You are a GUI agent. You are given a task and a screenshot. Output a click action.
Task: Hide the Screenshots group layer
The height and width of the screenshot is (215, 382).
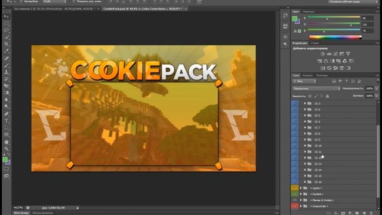tap(294, 206)
